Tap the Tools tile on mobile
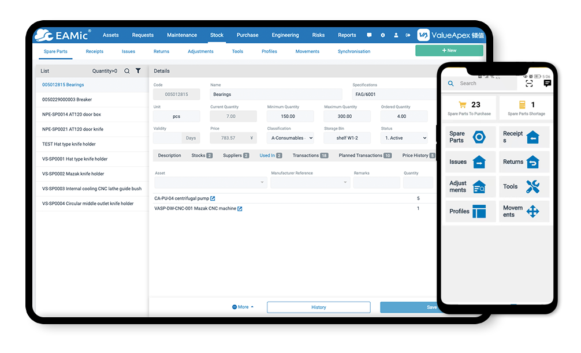581x353 pixels. coord(524,186)
